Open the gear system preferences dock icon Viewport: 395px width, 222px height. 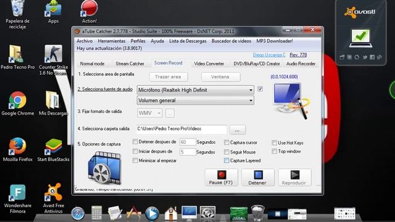207,213
